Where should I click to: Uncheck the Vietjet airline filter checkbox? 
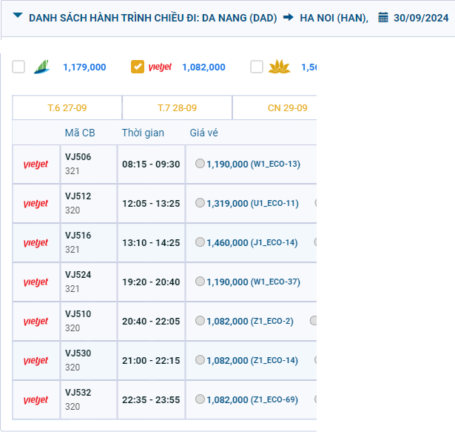click(138, 67)
